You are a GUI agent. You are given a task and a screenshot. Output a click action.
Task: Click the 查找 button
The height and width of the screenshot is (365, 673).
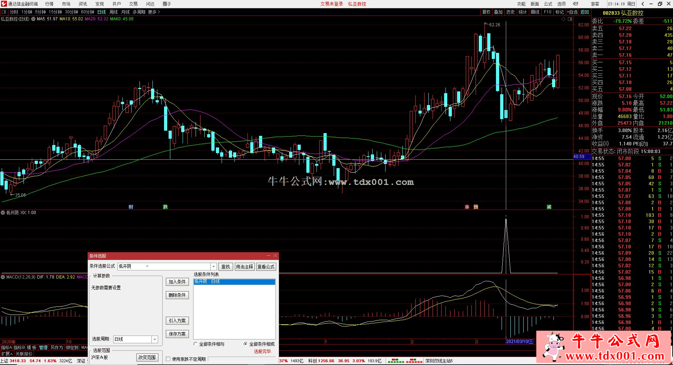(225, 267)
